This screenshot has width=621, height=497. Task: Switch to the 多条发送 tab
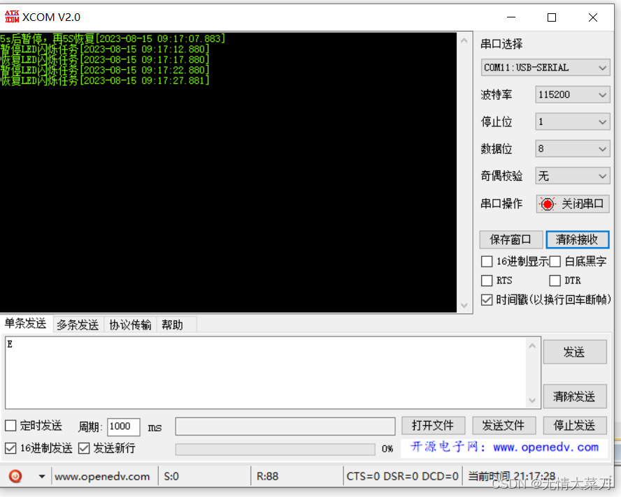(x=78, y=324)
